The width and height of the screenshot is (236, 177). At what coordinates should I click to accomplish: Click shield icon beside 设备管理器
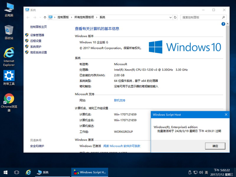click(x=27, y=35)
